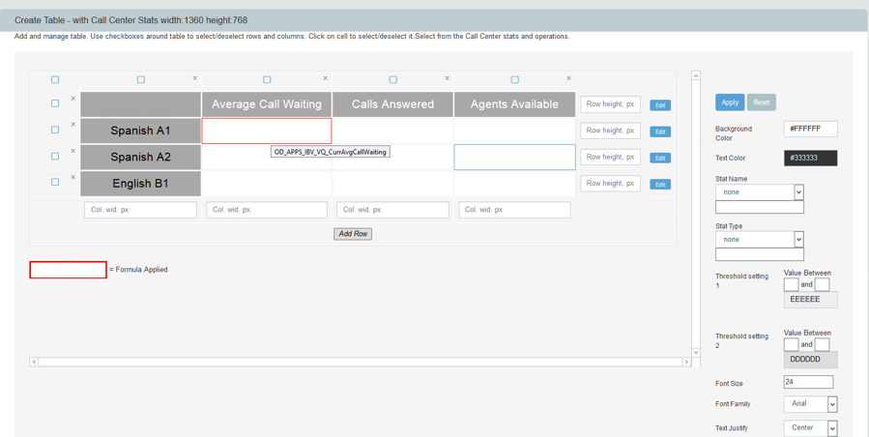869x437 pixels.
Task: Remove the Average Call Waiting column via x
Action: coord(326,78)
